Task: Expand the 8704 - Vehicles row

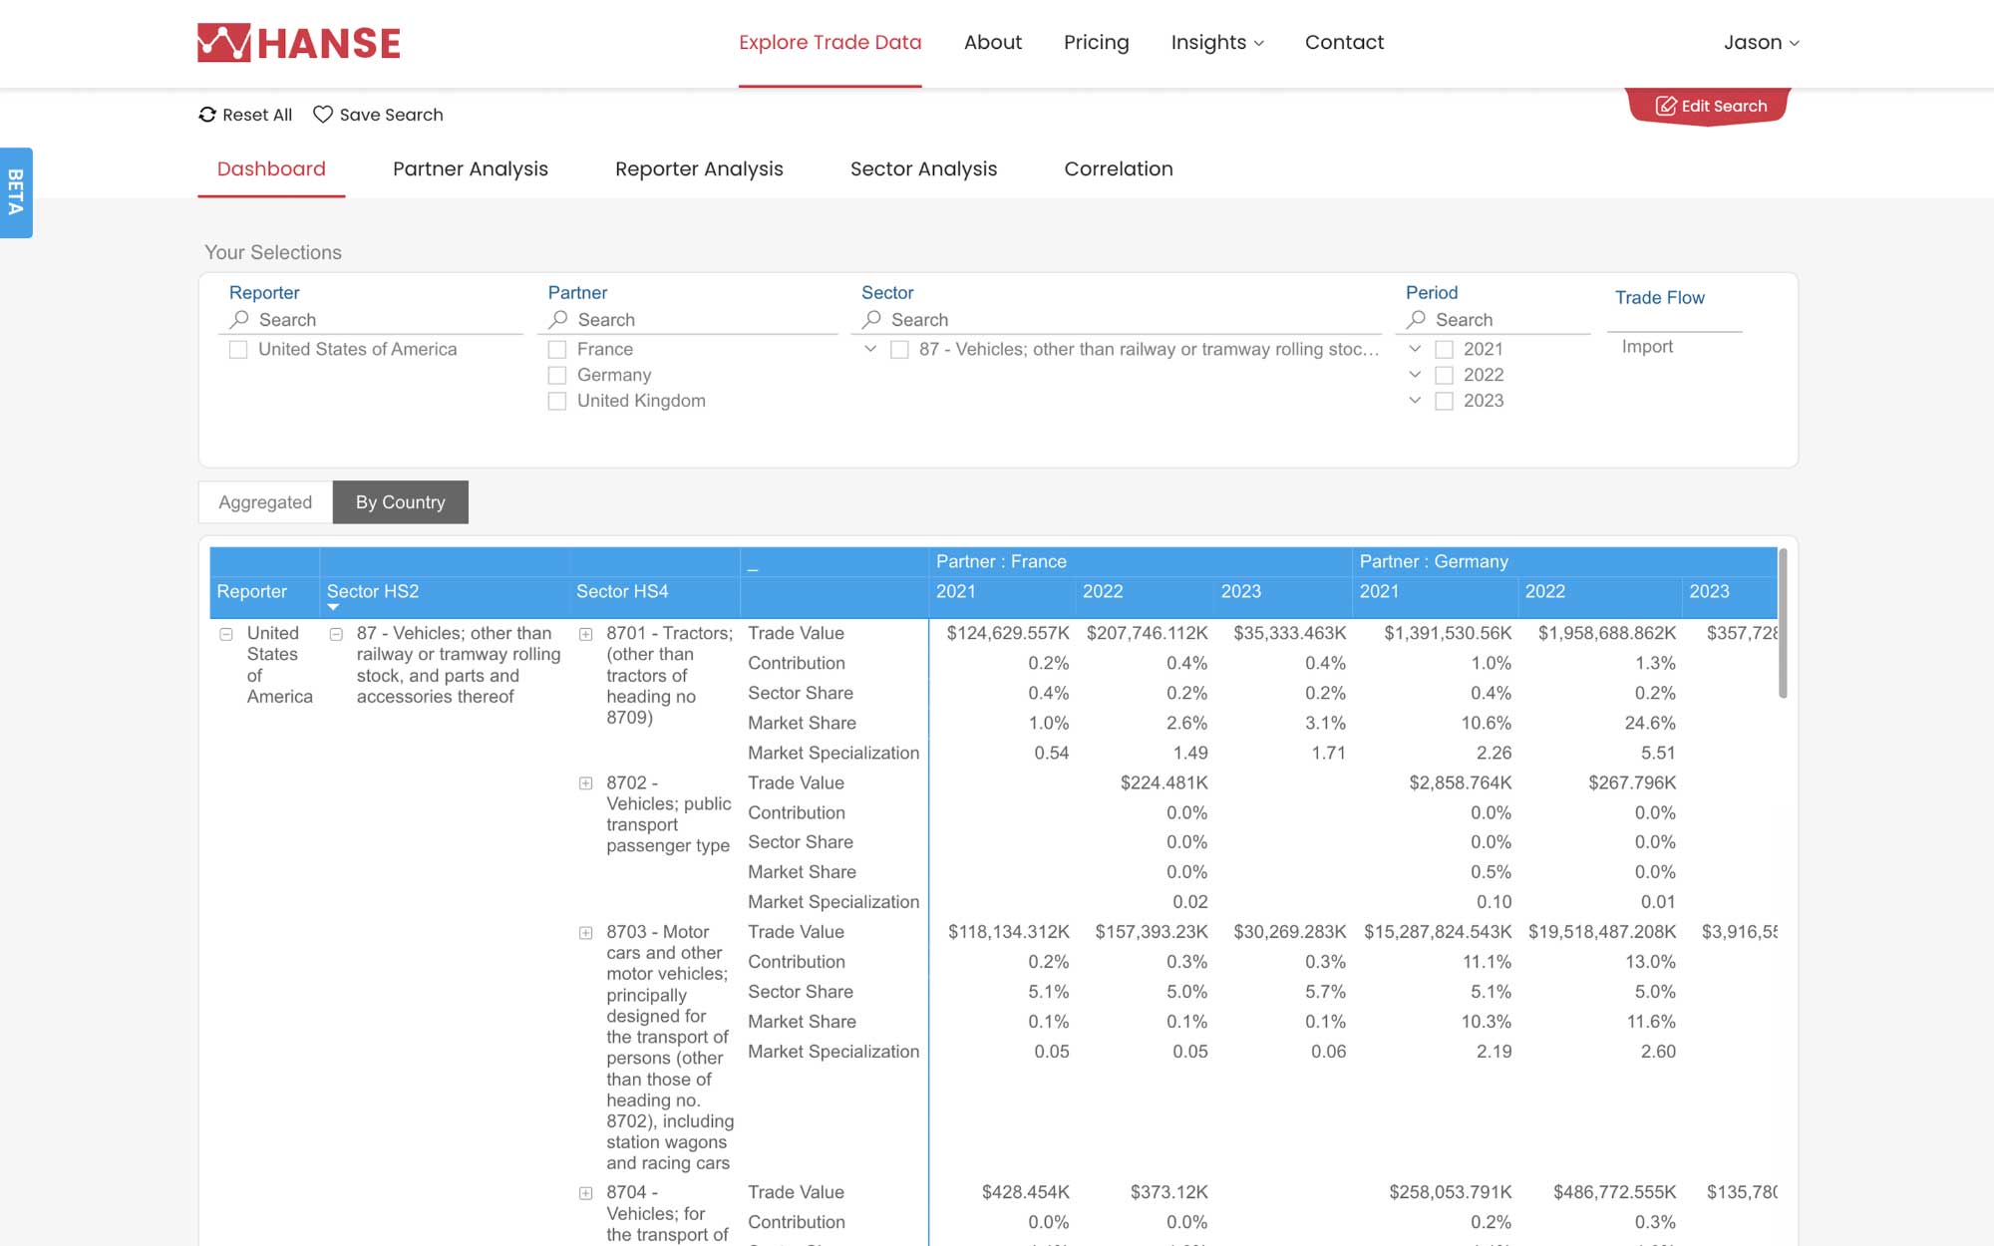Action: click(586, 1193)
